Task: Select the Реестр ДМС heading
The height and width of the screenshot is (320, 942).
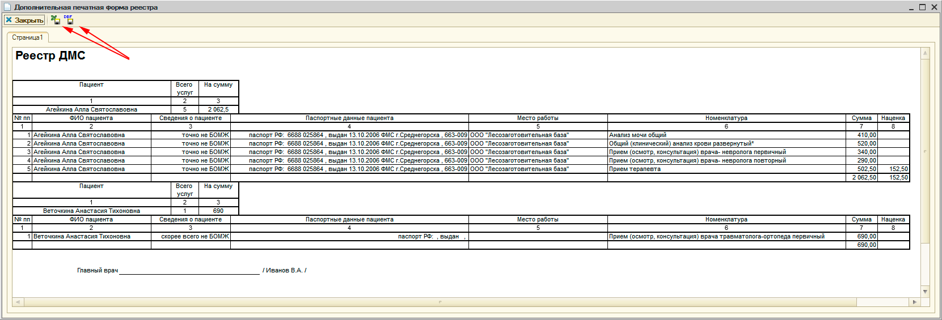Action: click(x=50, y=56)
